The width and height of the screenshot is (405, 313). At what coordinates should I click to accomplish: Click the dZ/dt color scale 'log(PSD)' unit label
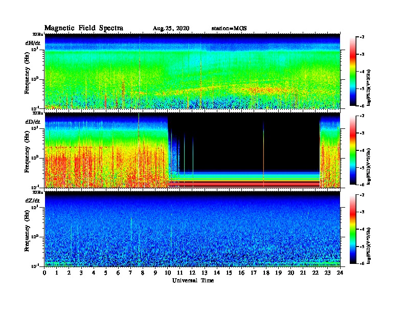point(369,245)
